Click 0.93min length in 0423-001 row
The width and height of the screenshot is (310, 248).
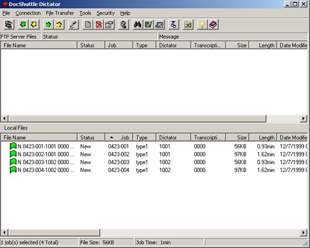click(x=265, y=147)
